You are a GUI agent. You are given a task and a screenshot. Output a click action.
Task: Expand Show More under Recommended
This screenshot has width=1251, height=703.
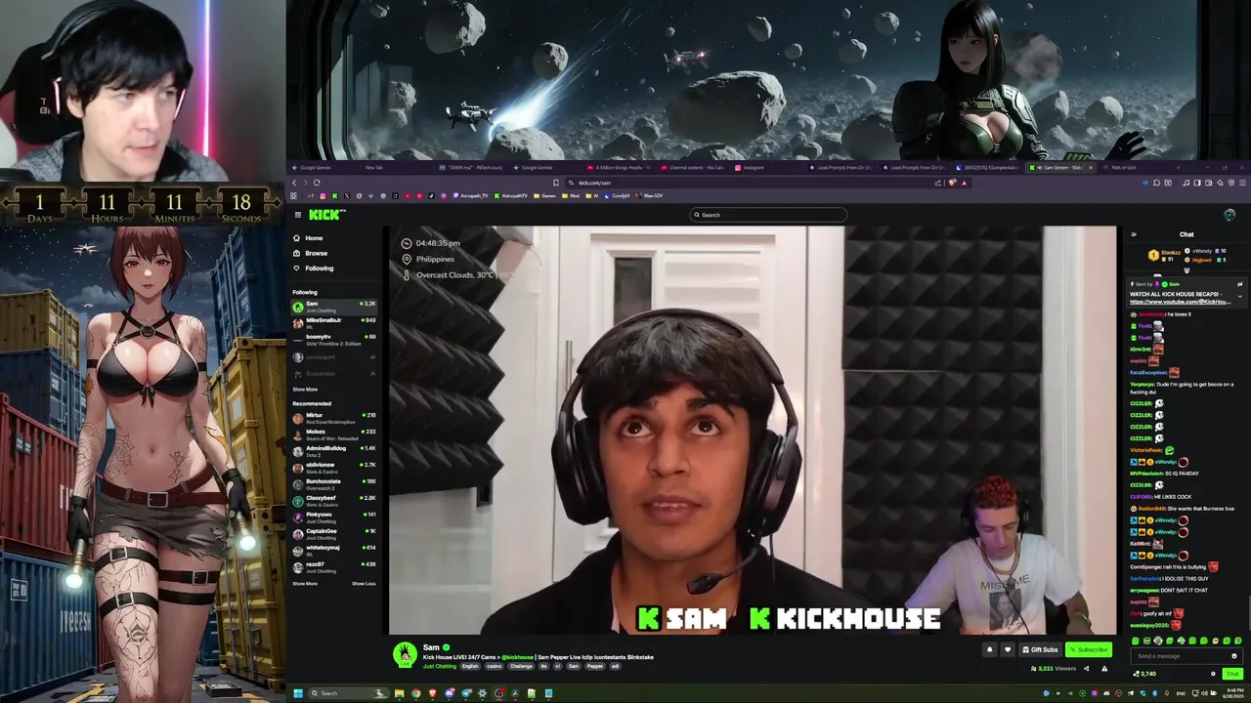click(304, 584)
